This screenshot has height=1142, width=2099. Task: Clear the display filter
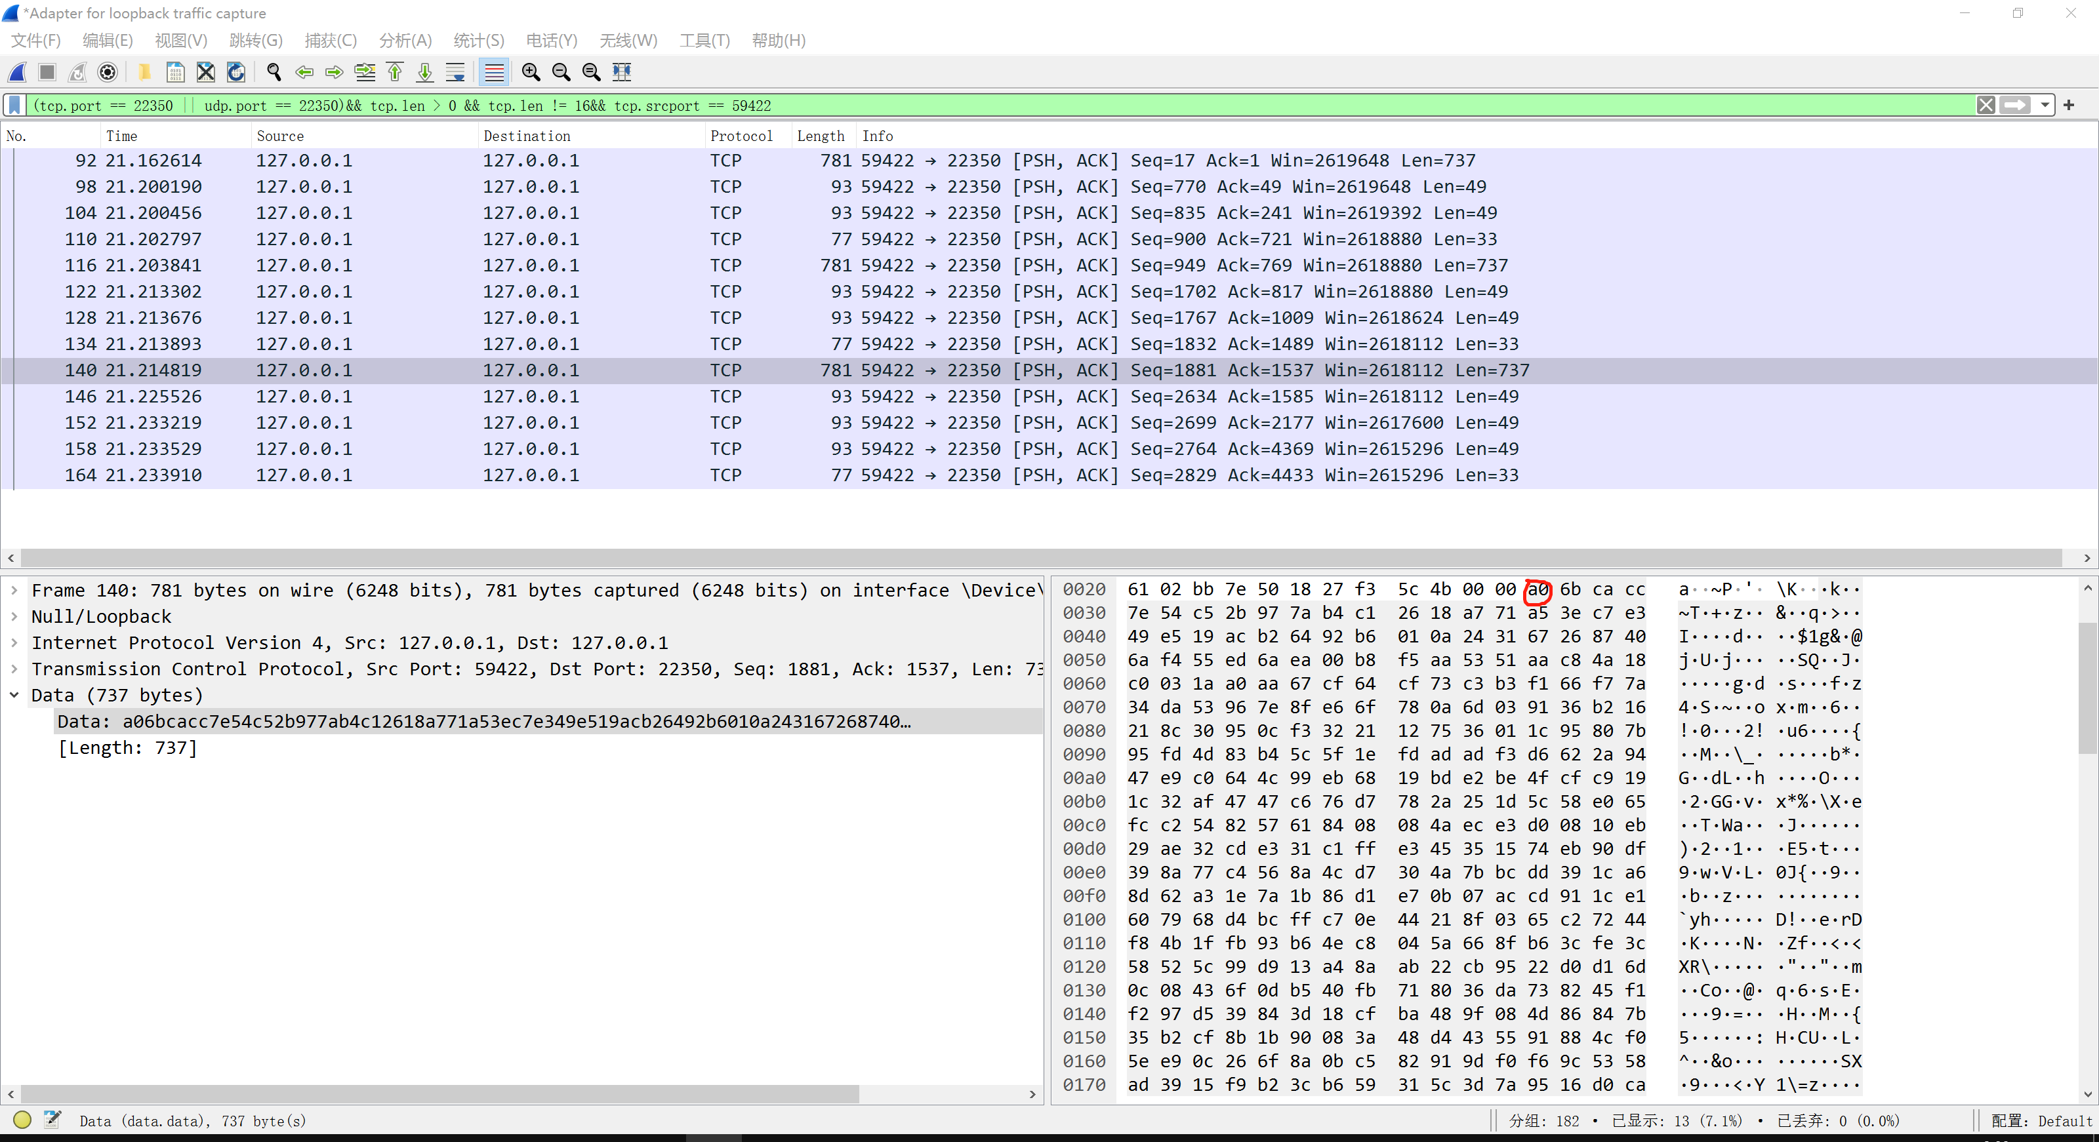click(x=1987, y=105)
